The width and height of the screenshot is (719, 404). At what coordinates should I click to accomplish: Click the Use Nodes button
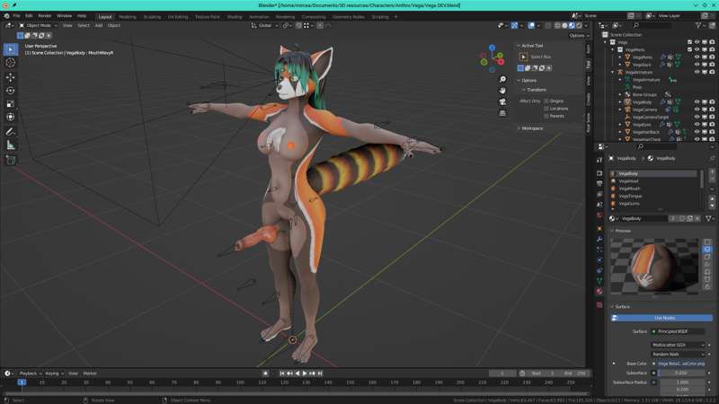point(663,318)
